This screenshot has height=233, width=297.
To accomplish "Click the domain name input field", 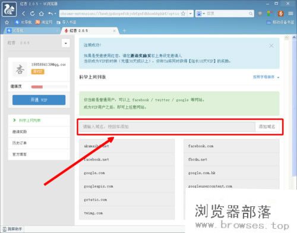I will coord(168,127).
